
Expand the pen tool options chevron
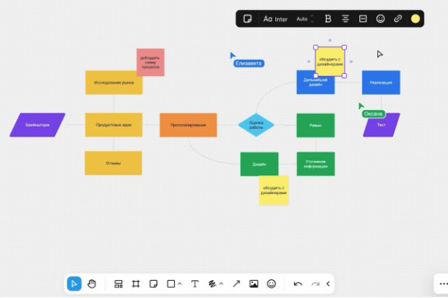pos(221,284)
